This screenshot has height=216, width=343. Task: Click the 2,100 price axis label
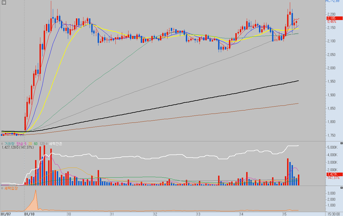[x=331, y=41]
